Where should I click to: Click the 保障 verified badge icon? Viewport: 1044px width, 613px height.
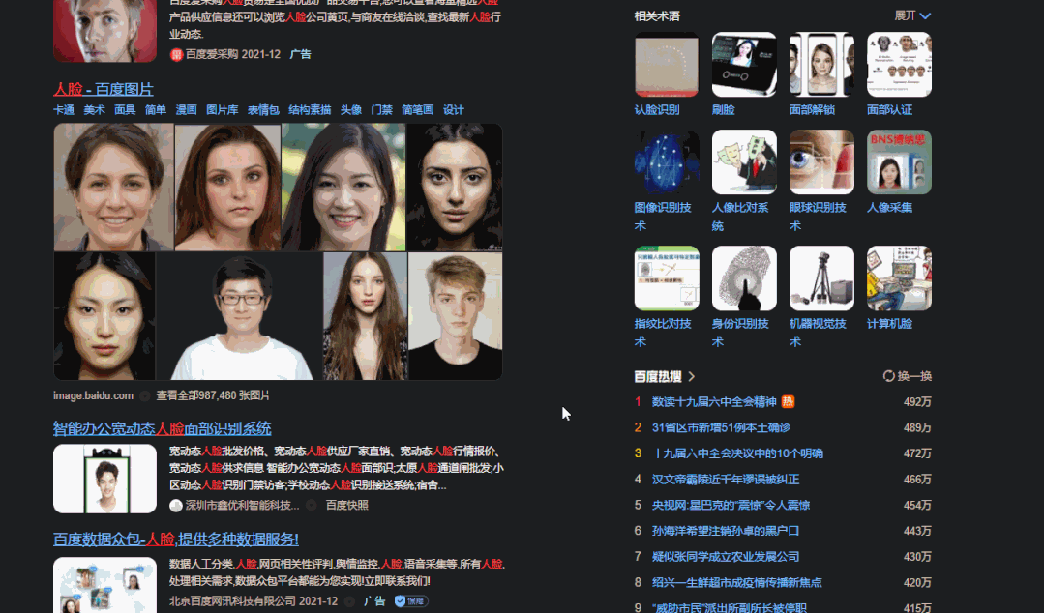411,601
